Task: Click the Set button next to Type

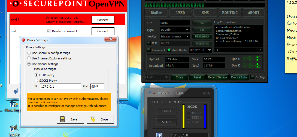Action: click(202, 30)
